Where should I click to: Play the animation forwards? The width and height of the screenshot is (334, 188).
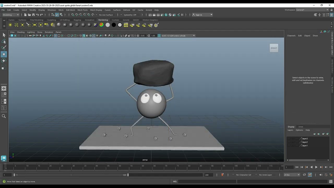click(x=316, y=167)
